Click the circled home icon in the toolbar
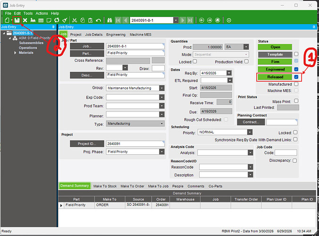Image resolution: width=319 pixels, height=236 pixels. click(x=218, y=20)
